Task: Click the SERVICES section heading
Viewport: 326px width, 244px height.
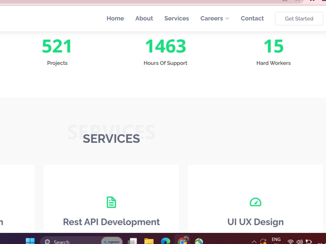Action: (111, 139)
